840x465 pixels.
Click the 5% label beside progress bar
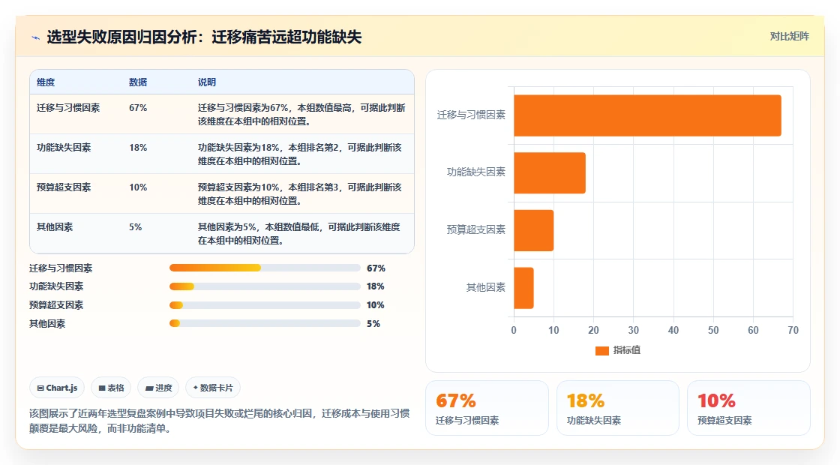pos(373,324)
